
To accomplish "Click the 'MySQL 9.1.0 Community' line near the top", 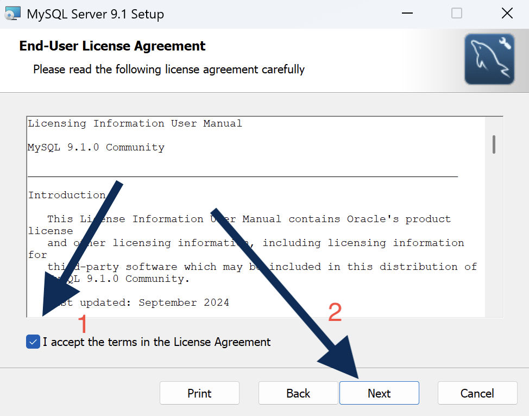I will (x=96, y=147).
